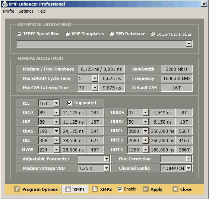The image size is (209, 199).
Task: Click the XMP Enhancer app logo icon
Action: coord(5,4)
